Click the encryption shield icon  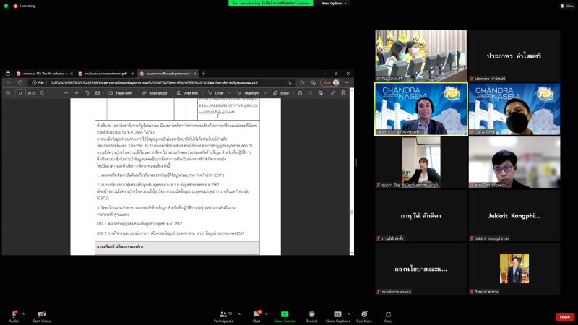pyautogui.click(x=6, y=4)
